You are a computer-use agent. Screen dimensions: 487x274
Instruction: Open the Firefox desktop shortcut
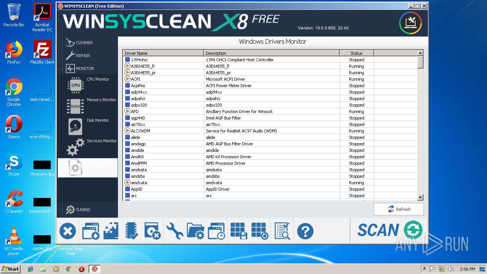(14, 53)
